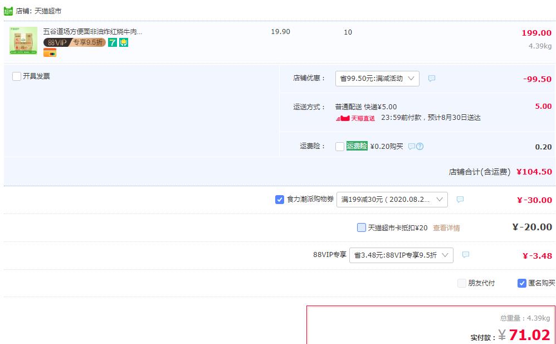Viewport: 556px width, 344px height.
Task: Click the comment icon beside 88VIP专享 dropdown
Action: pos(466,255)
